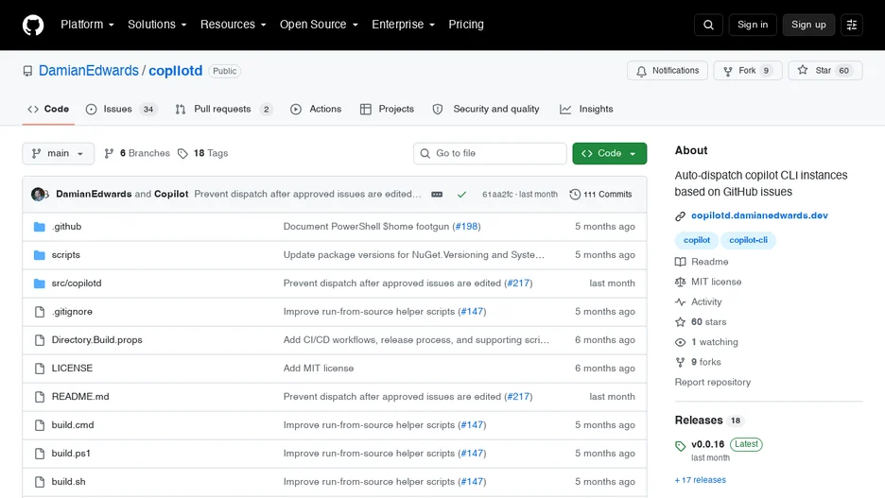This screenshot has height=498, width=885.
Task: Open the header settings sliders icon
Action: (852, 25)
